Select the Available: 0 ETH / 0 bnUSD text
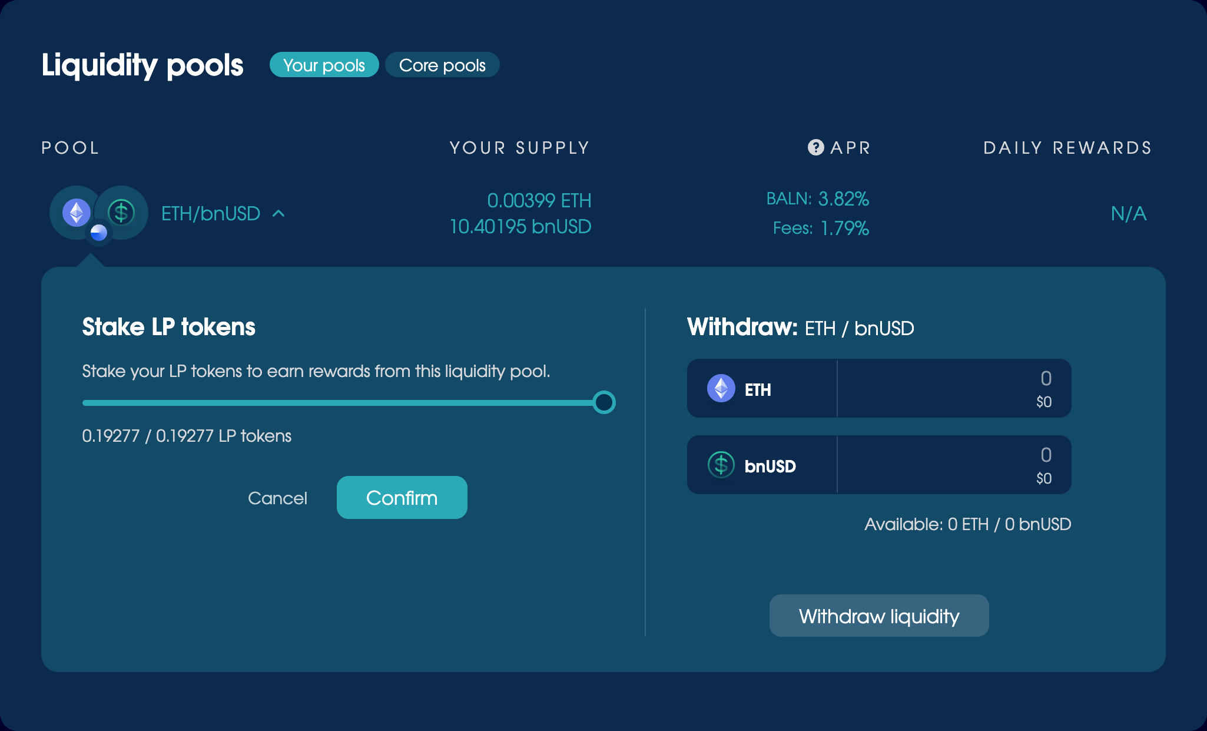 pyautogui.click(x=967, y=524)
